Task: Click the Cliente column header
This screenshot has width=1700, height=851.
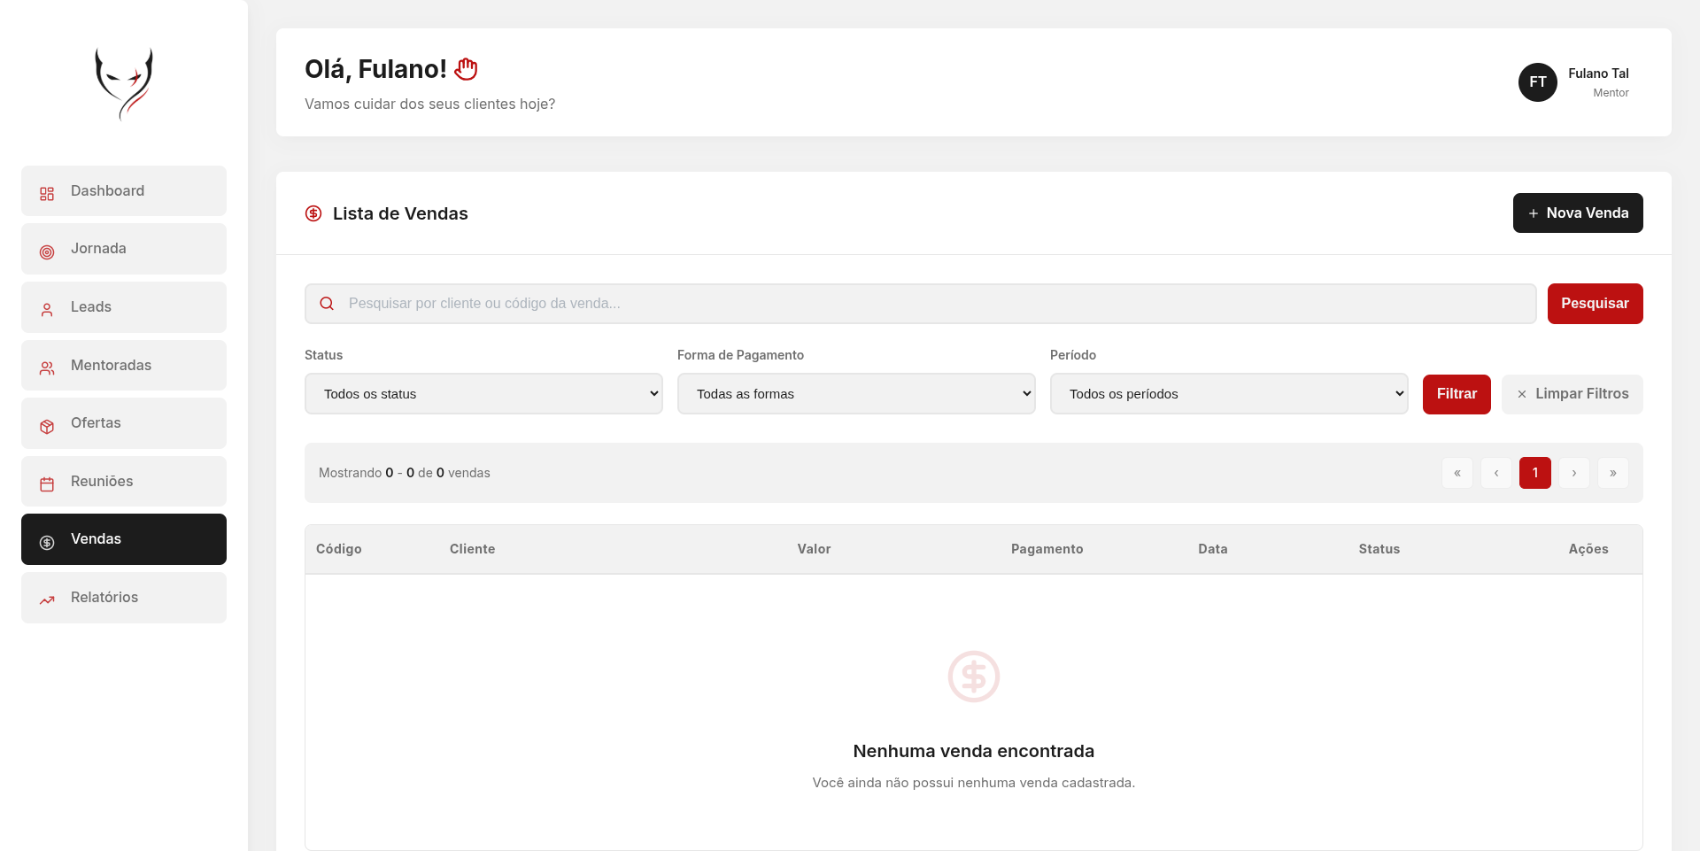Action: coord(473,549)
